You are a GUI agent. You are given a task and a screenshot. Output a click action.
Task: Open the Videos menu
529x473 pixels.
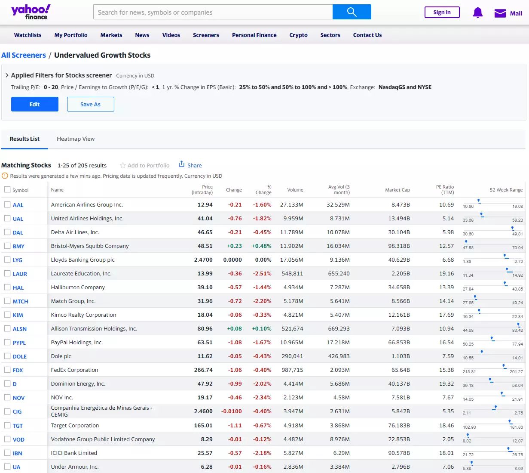pyautogui.click(x=171, y=35)
